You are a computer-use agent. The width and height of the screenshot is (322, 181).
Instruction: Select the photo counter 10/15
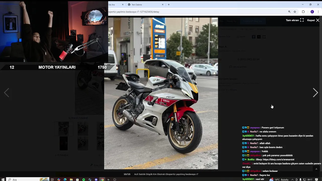[127, 174]
